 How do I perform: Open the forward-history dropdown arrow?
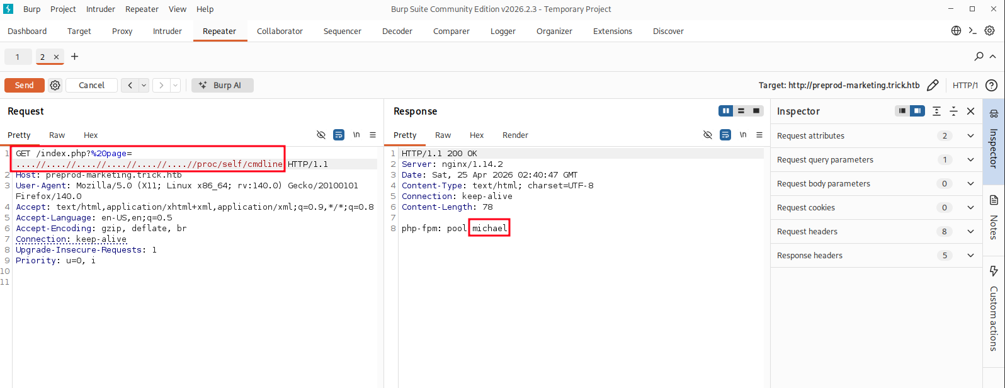(176, 85)
